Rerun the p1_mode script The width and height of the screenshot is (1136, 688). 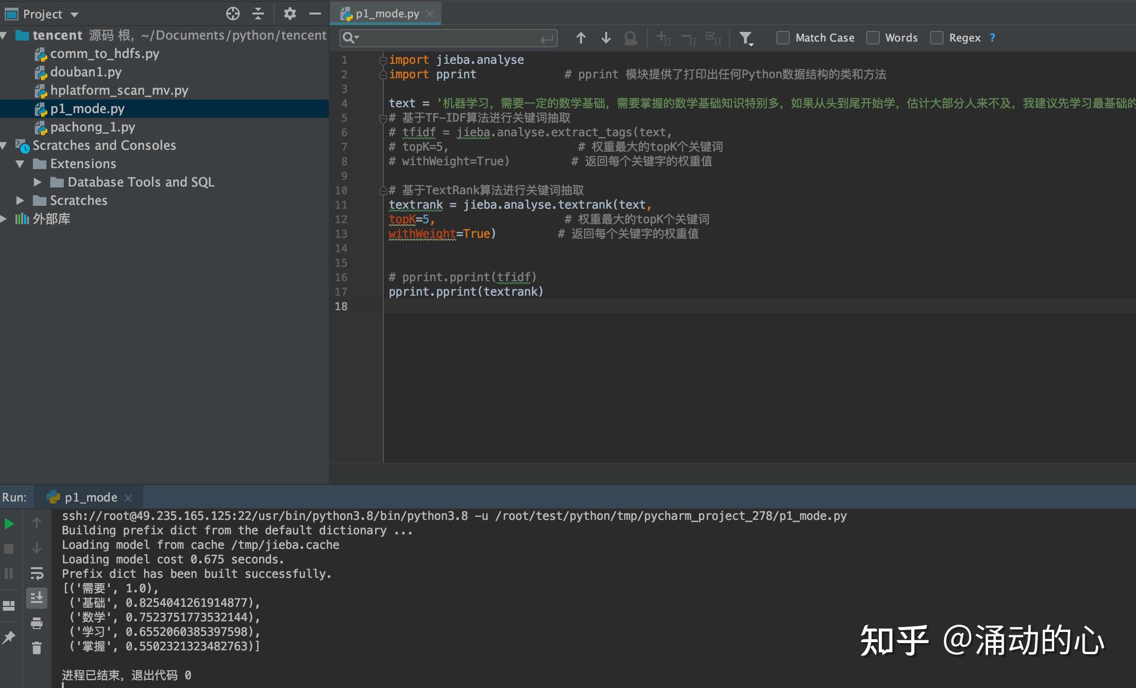(x=9, y=523)
